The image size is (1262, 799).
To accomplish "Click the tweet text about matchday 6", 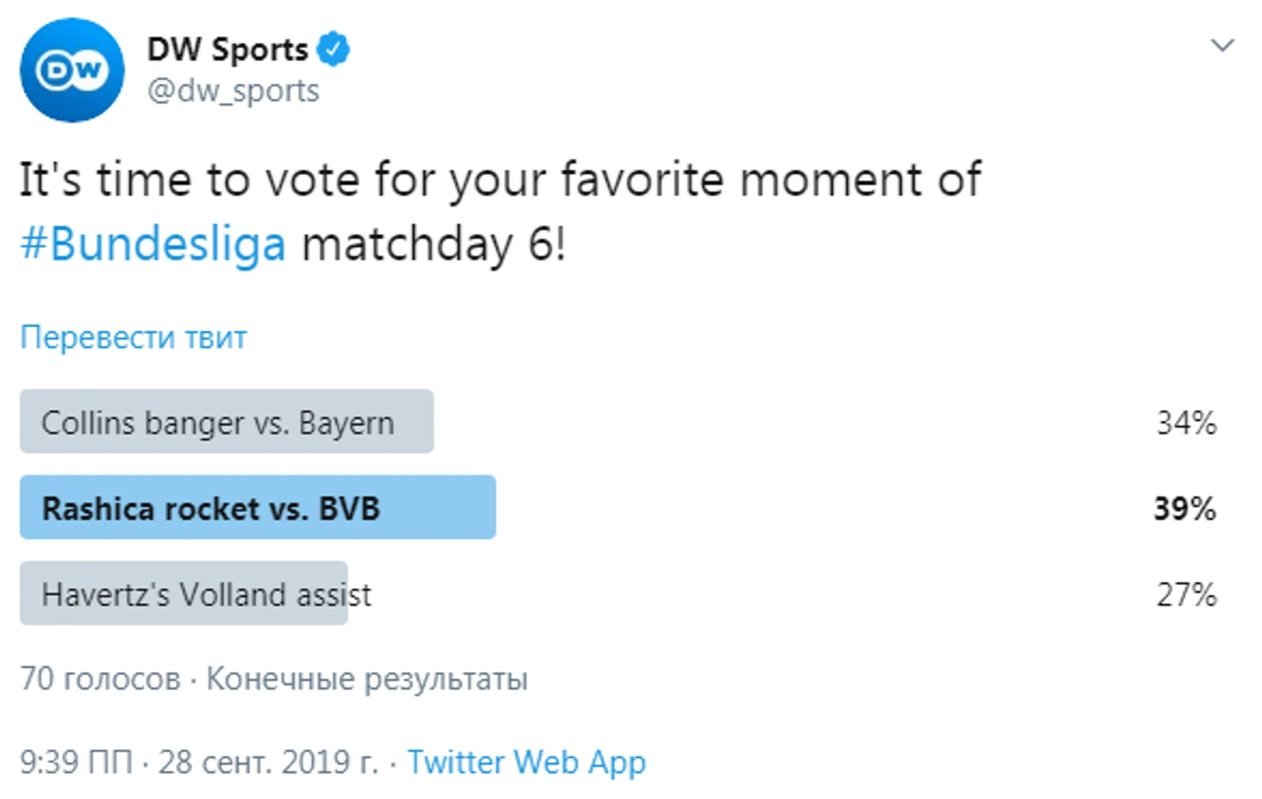I will pos(500,212).
